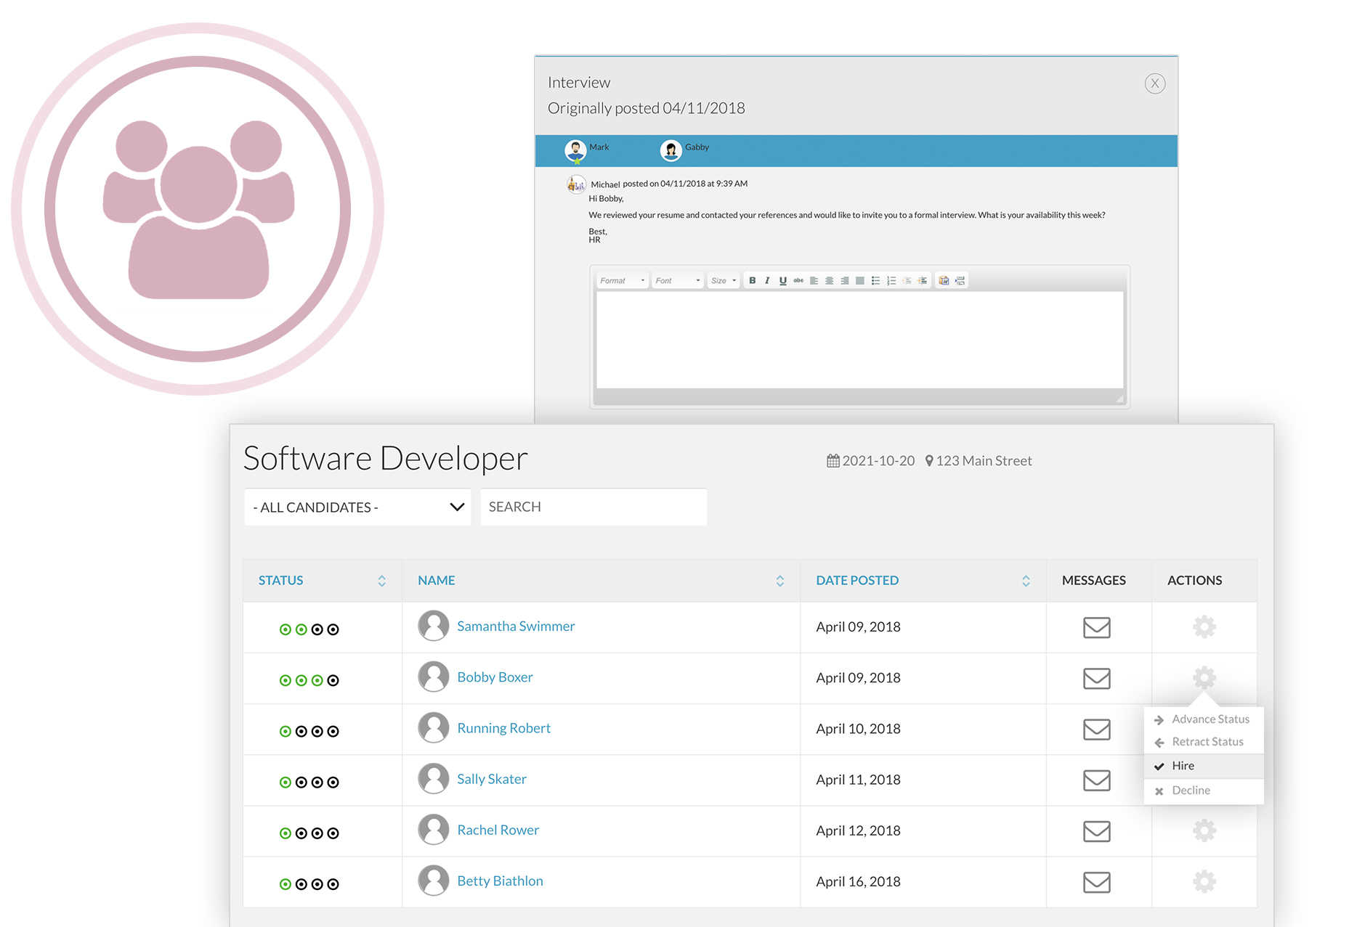Click location pin near 123 Main Street
The height and width of the screenshot is (927, 1349).
point(928,460)
